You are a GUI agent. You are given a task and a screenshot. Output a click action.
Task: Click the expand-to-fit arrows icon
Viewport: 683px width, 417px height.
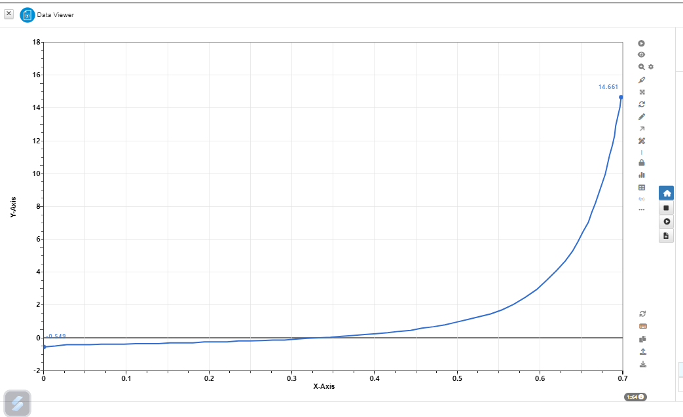[642, 92]
